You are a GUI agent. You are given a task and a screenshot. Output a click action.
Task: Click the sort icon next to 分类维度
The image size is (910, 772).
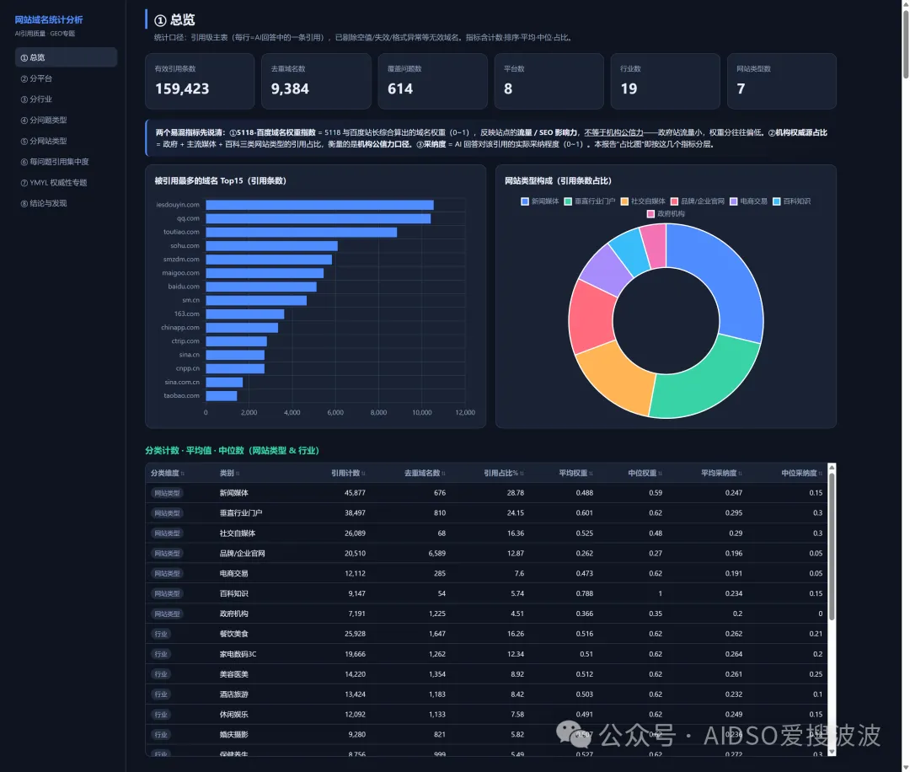click(x=182, y=474)
